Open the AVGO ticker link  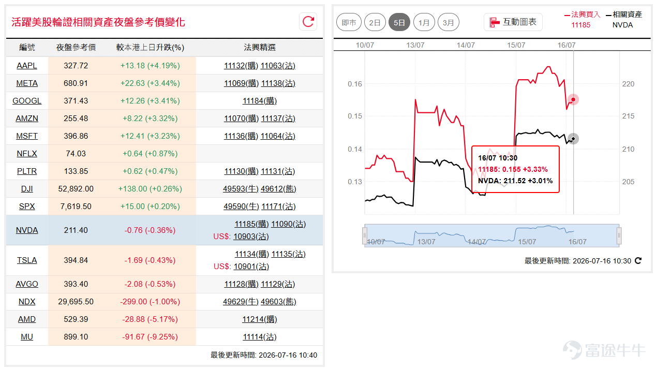pos(27,284)
